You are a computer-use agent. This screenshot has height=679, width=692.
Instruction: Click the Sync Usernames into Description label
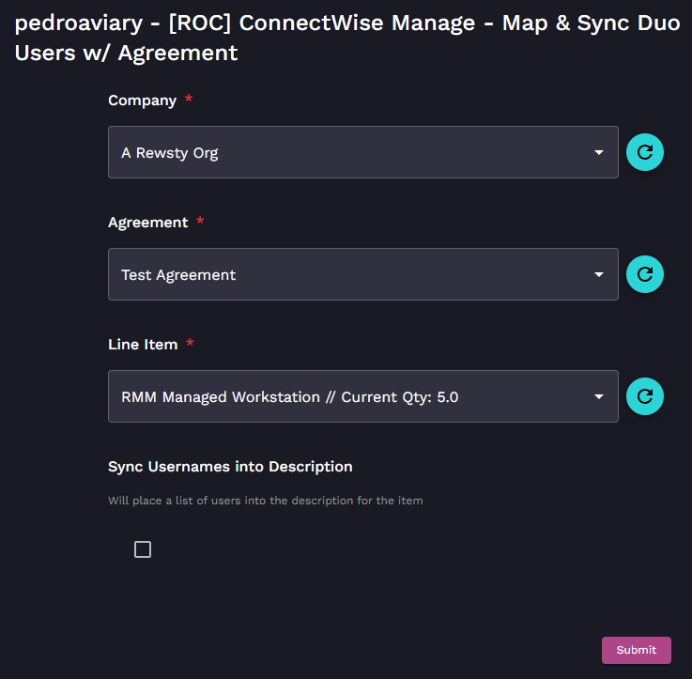pyautogui.click(x=230, y=467)
